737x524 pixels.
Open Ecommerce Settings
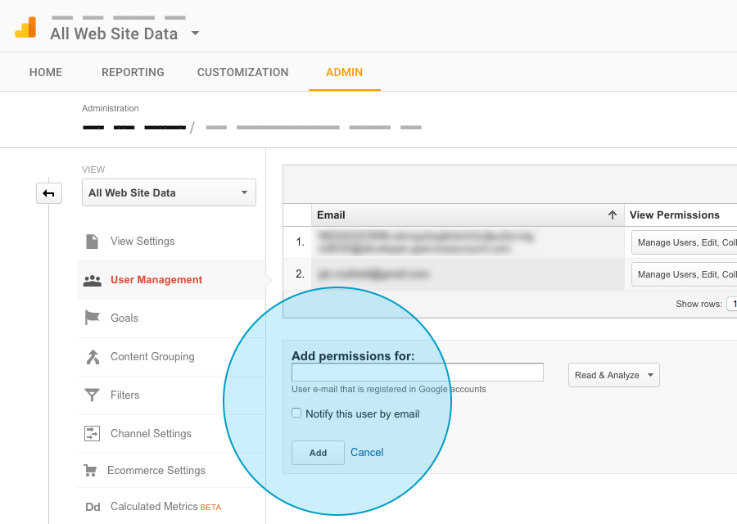156,471
